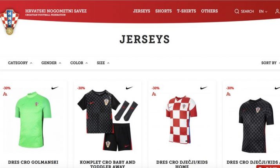
Task: Click Nike logo on green goalkeeper jersey card
Action: pos(55,88)
